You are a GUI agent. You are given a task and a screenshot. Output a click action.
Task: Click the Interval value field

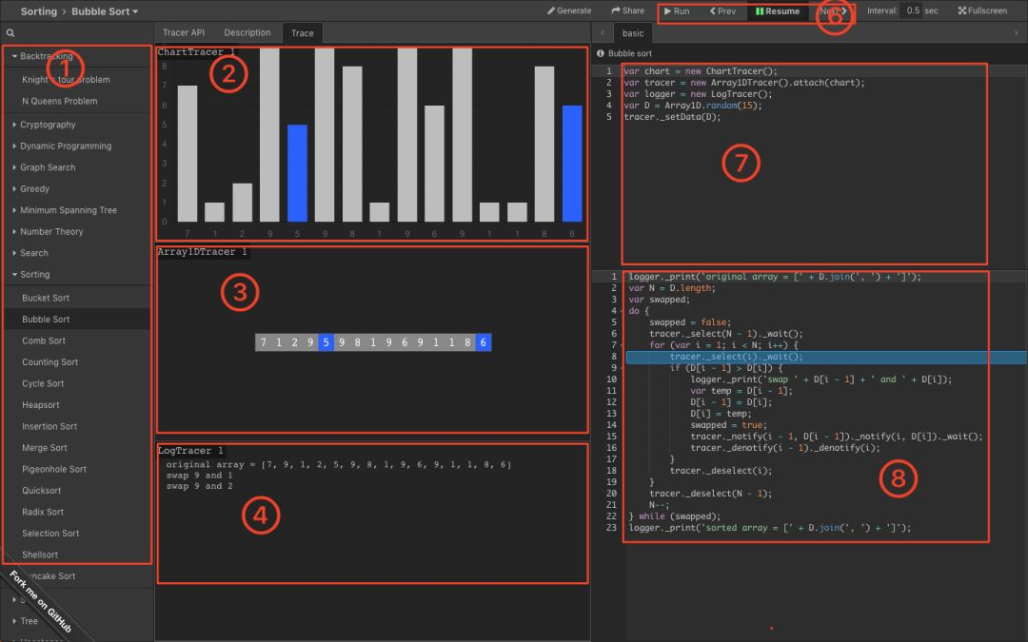tap(912, 10)
